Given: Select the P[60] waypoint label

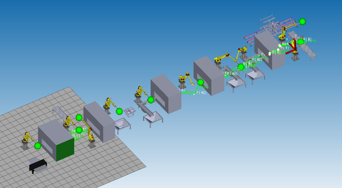Looking at the screenshot, I should (x=232, y=74).
